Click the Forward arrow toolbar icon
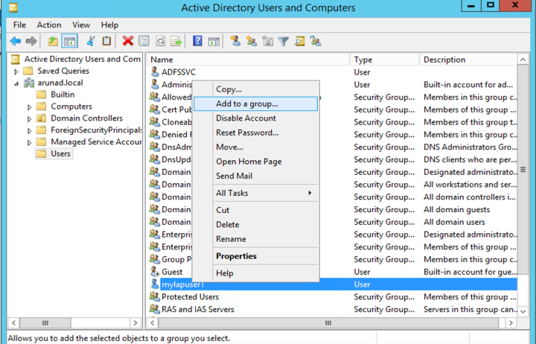Image resolution: width=536 pixels, height=344 pixels. pos(31,42)
